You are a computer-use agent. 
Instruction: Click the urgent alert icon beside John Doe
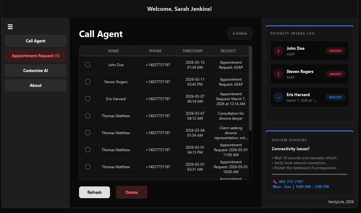[278, 51]
